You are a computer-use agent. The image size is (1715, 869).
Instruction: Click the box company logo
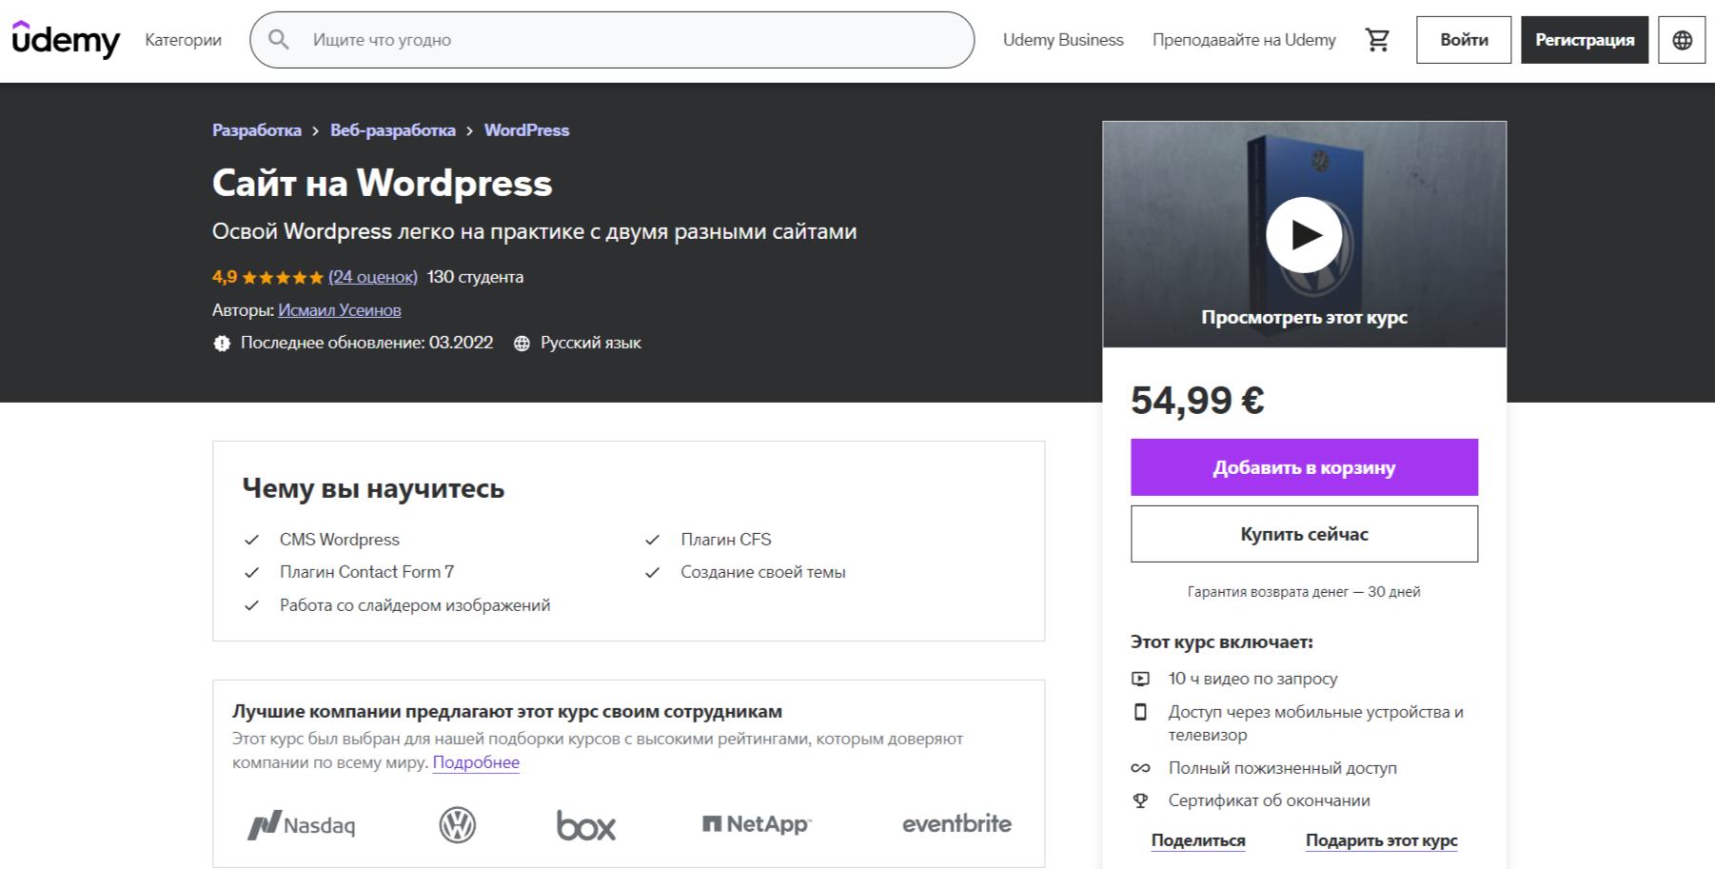[586, 824]
